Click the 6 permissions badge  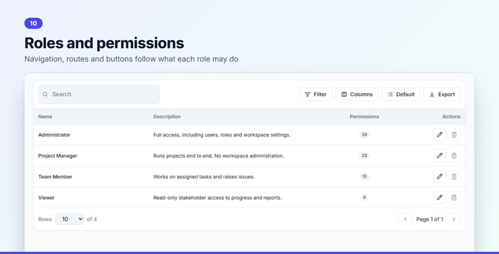tap(364, 197)
